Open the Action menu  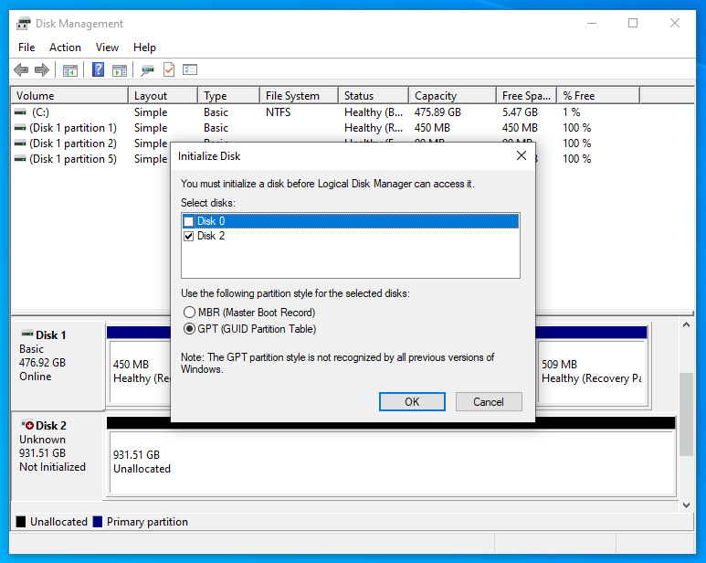click(65, 48)
